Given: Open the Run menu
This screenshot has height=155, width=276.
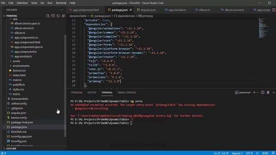Looking at the screenshot, I should pyautogui.click(x=50, y=3).
